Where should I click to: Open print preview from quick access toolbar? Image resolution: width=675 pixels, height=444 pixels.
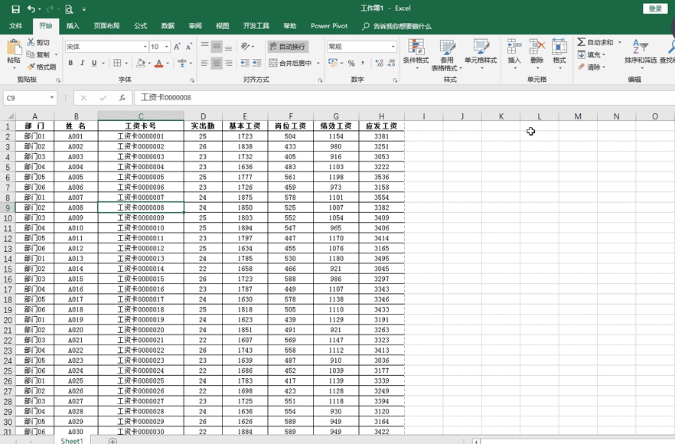click(x=69, y=9)
